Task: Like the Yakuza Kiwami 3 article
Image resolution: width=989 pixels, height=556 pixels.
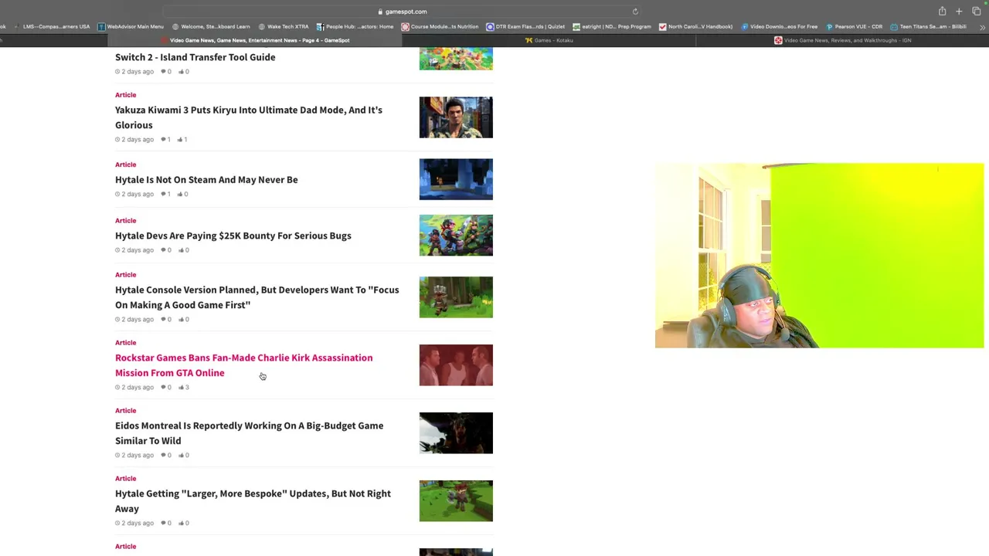Action: point(183,140)
